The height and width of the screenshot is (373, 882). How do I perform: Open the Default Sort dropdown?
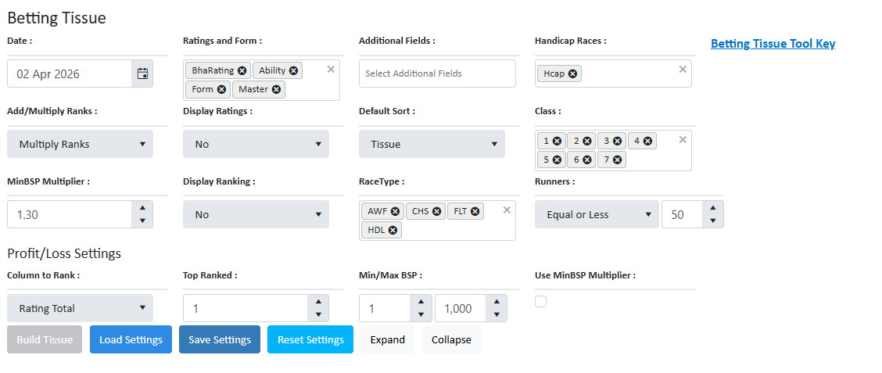[432, 144]
